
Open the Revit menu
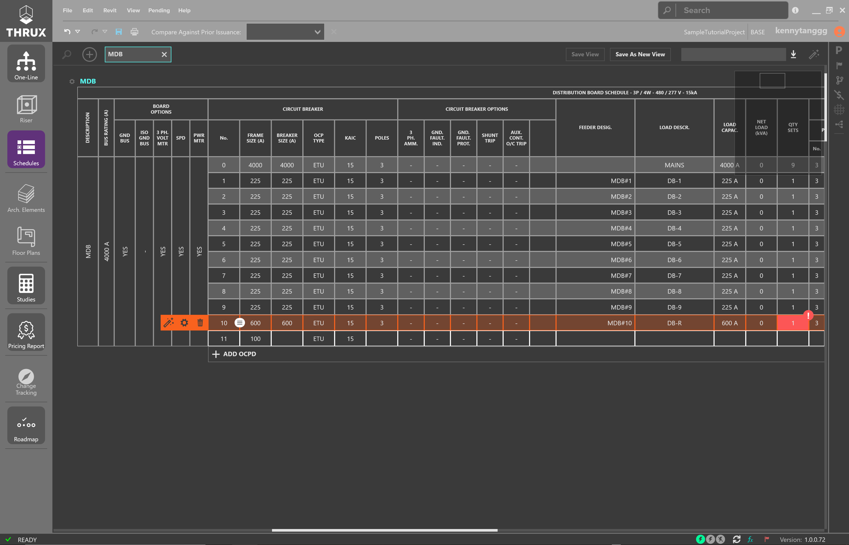click(x=110, y=10)
